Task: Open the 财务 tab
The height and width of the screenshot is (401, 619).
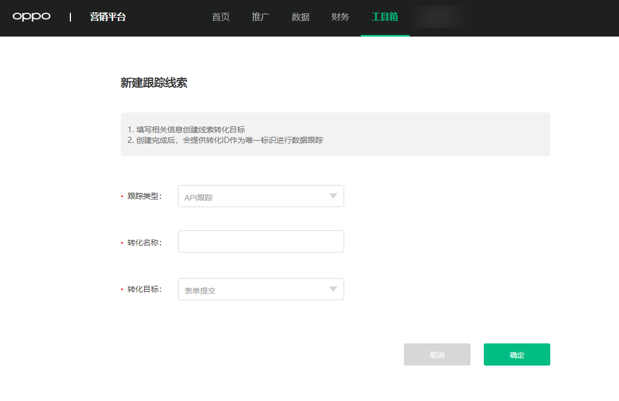Action: [x=340, y=17]
